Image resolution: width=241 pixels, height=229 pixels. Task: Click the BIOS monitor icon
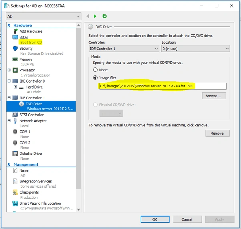click(15, 37)
